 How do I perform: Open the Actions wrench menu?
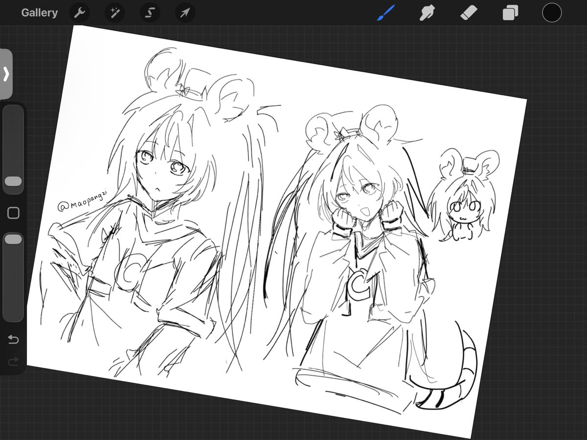(x=80, y=13)
